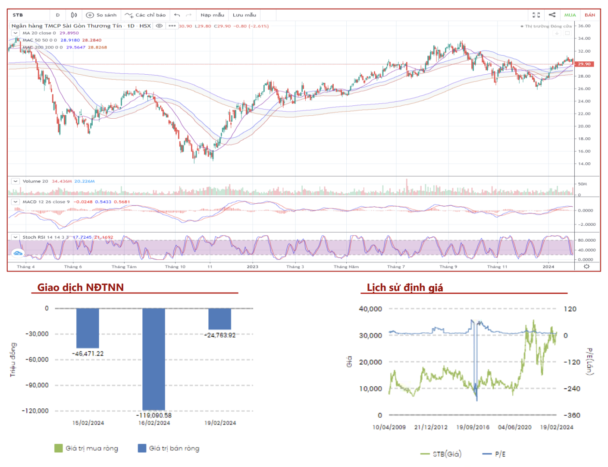Screen dimensions: 608x467
Task: Open more options dots beside the eye icon
Action: (x=172, y=26)
